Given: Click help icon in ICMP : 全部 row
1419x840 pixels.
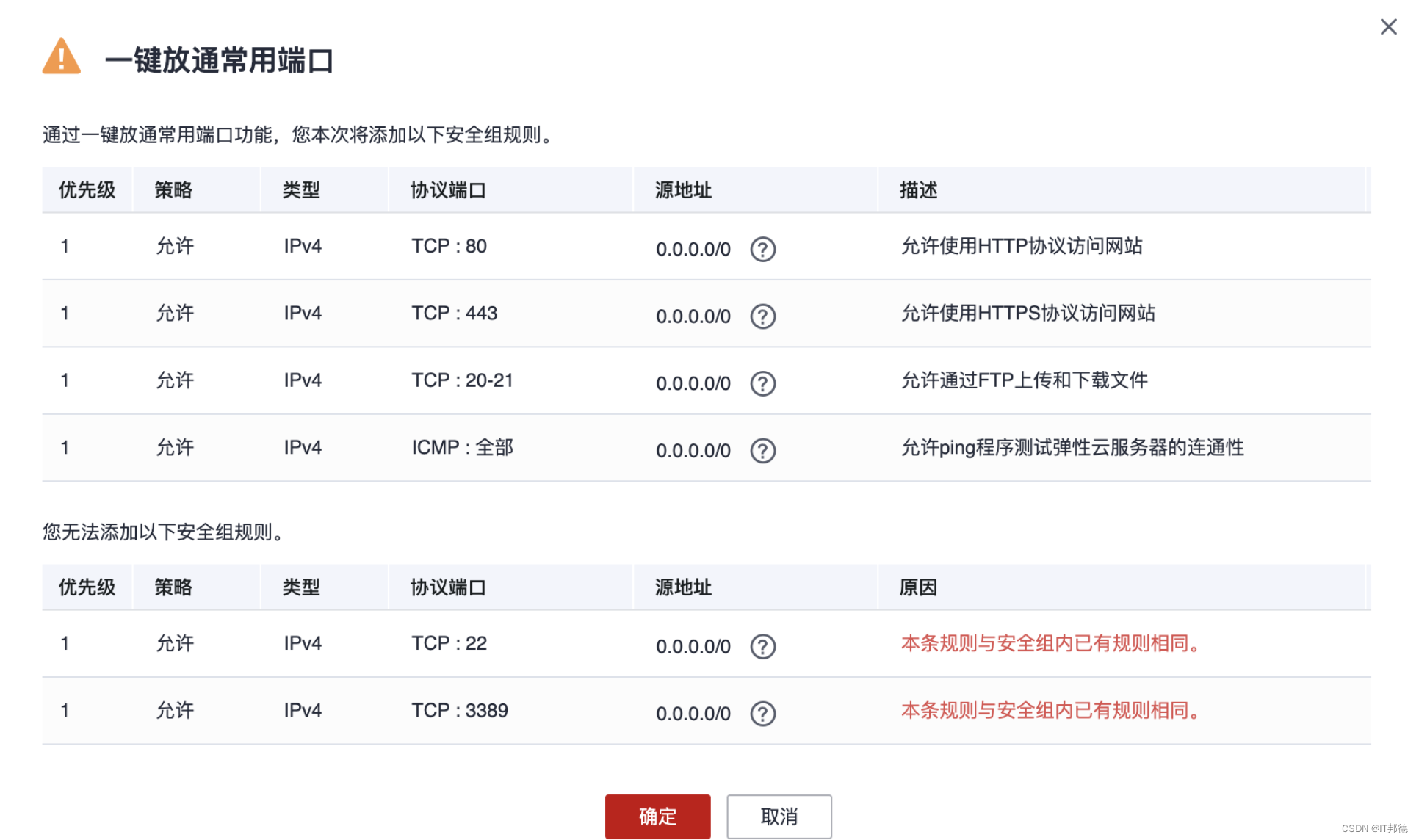Looking at the screenshot, I should [x=762, y=451].
